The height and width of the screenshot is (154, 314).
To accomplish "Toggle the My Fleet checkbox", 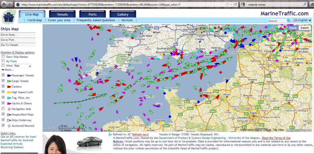I will click(x=3, y=61).
